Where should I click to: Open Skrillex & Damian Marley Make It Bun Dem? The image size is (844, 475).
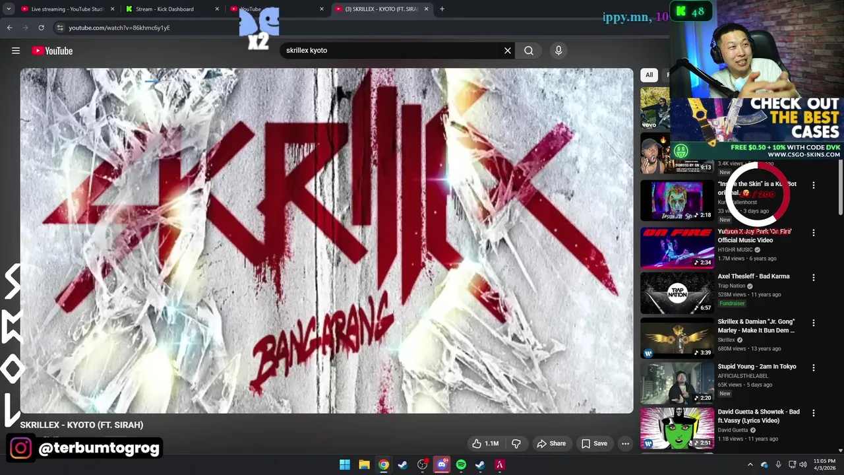(756, 326)
